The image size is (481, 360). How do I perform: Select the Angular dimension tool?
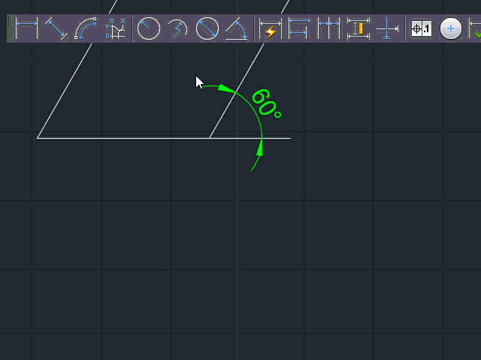point(237,28)
